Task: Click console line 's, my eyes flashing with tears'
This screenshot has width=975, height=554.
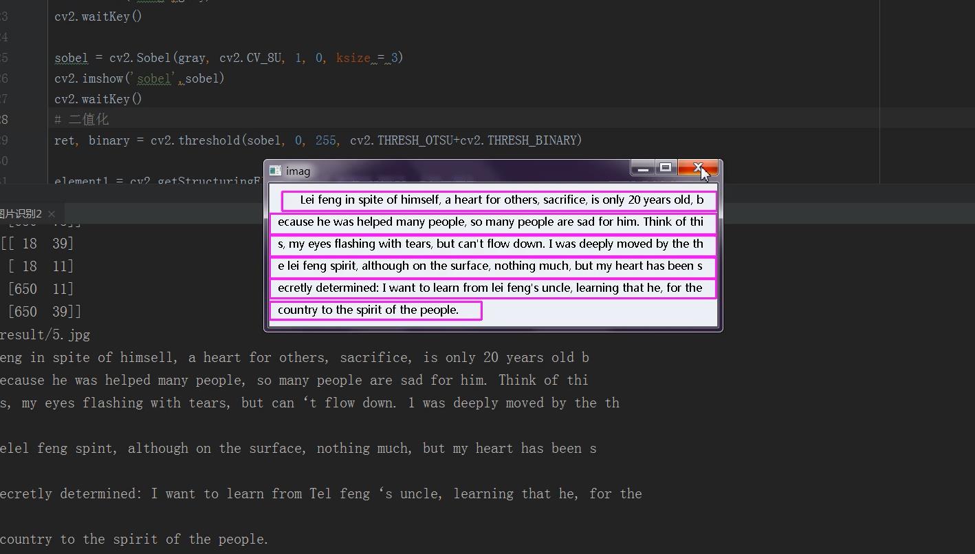Action: [x=309, y=403]
